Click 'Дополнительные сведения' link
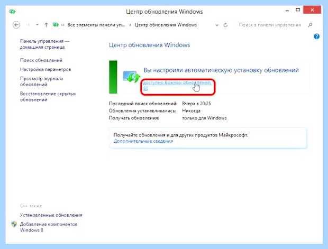The image size is (328, 249). [x=143, y=141]
